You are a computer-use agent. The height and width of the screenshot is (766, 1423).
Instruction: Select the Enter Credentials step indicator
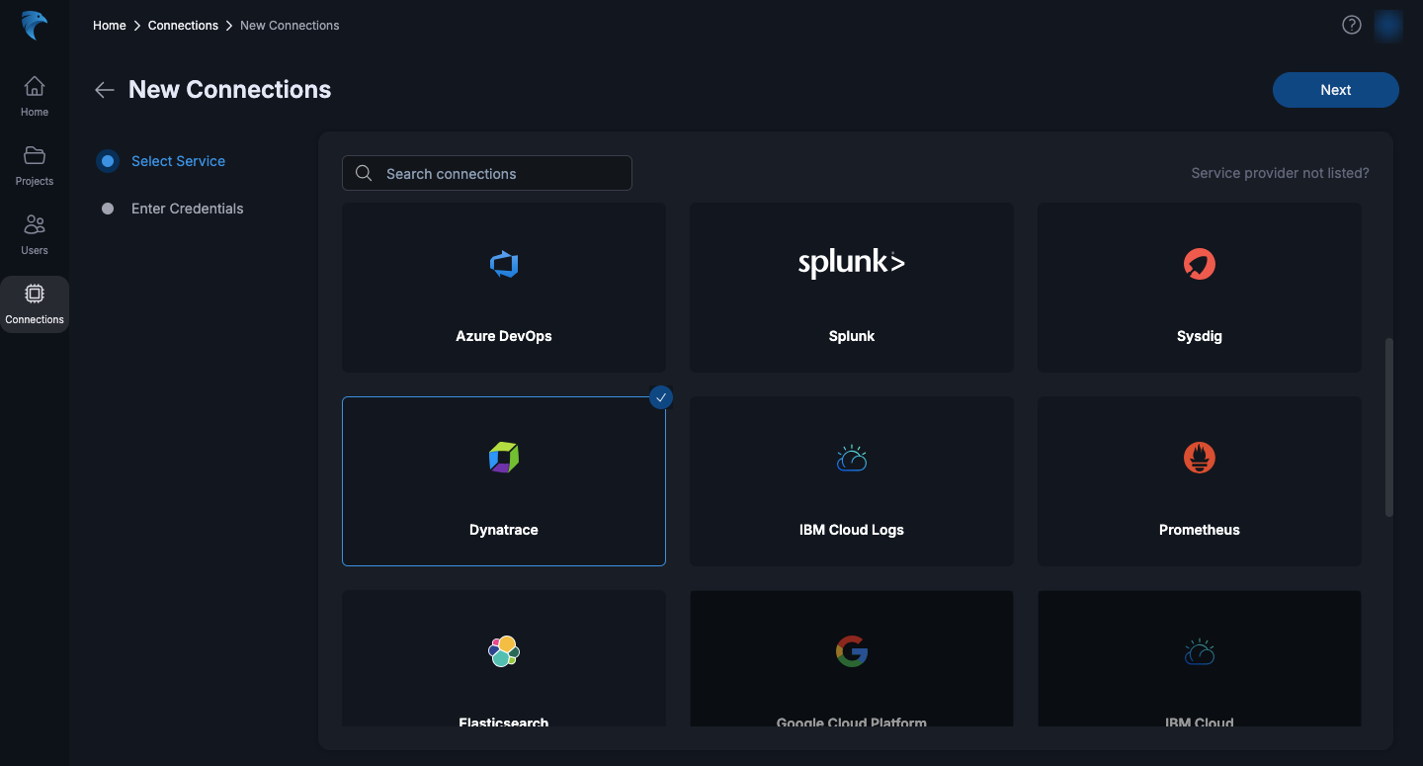pyautogui.click(x=187, y=209)
